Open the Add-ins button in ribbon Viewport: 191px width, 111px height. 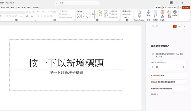(162, 13)
